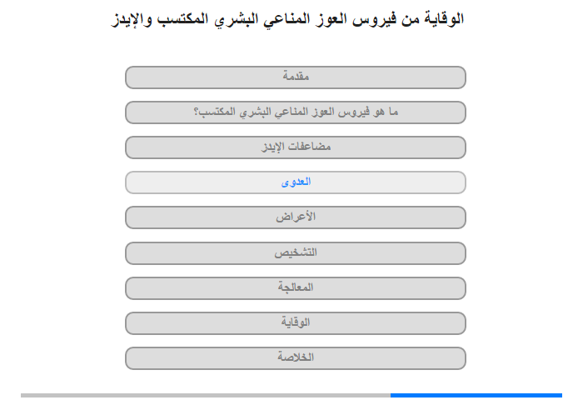This screenshot has width=583, height=400.
Task: Pick the الأعراض entry below العدوى
Action: [x=296, y=217]
